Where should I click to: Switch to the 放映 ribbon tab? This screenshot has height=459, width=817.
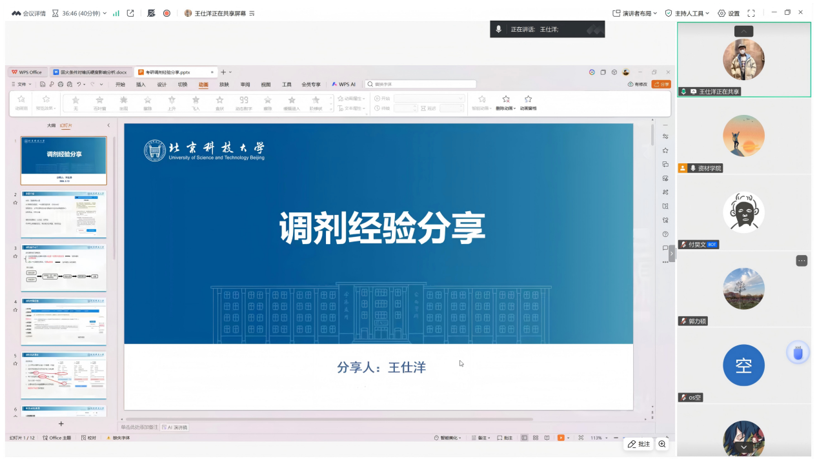coord(224,85)
